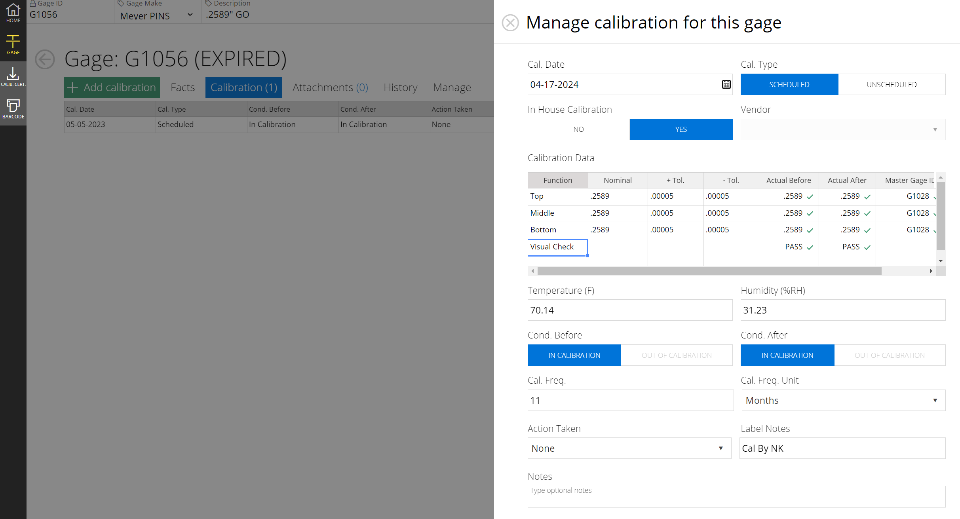960x519 pixels.
Task: Click the Temperature (F) field
Action: click(630, 310)
